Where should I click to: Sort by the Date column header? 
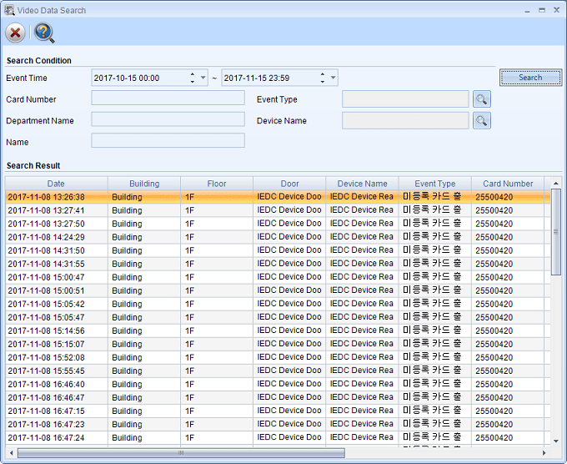click(56, 184)
